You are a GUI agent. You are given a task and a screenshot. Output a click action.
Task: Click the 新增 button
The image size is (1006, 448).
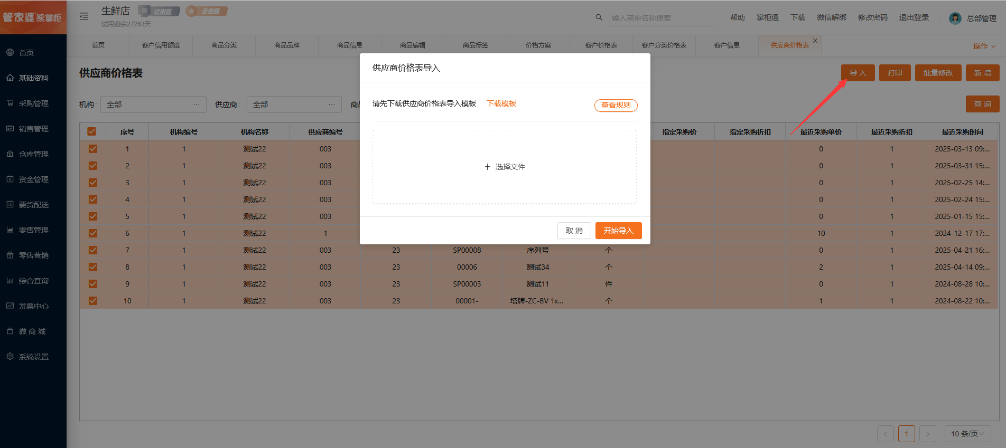click(983, 73)
